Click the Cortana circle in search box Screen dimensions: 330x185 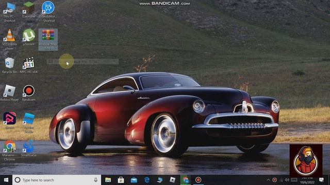point(18,180)
